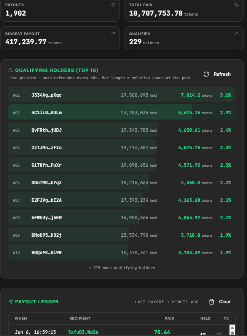Image resolution: width=247 pixels, height=336 pixels.
Task: Click the trash can icon next to Clear
Action: coord(212,302)
